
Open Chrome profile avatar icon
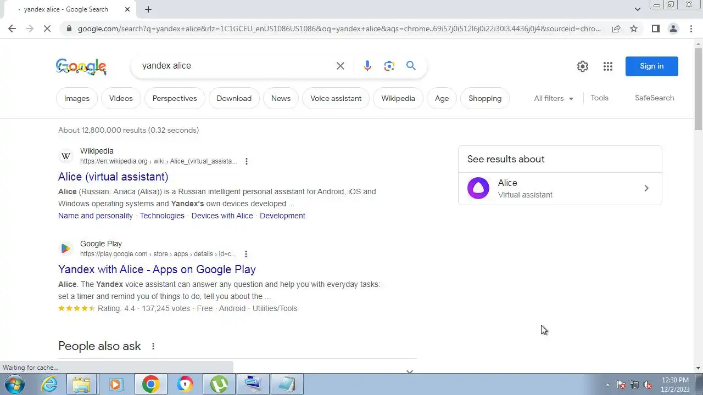pyautogui.click(x=673, y=29)
